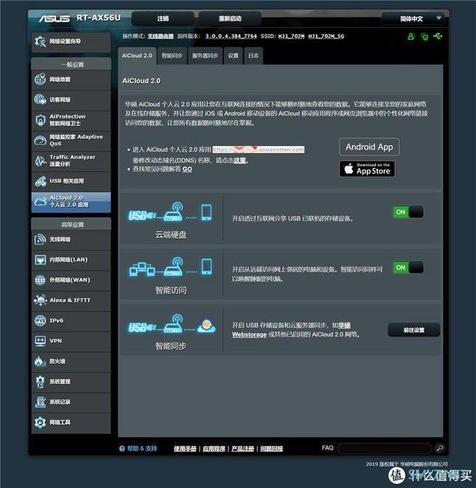This screenshot has height=488, width=476.
Task: Click the Help & Support question icon
Action: click(x=122, y=448)
